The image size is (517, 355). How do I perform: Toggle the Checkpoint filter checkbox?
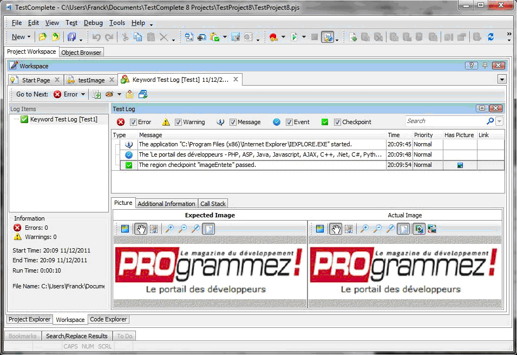pyautogui.click(x=337, y=122)
